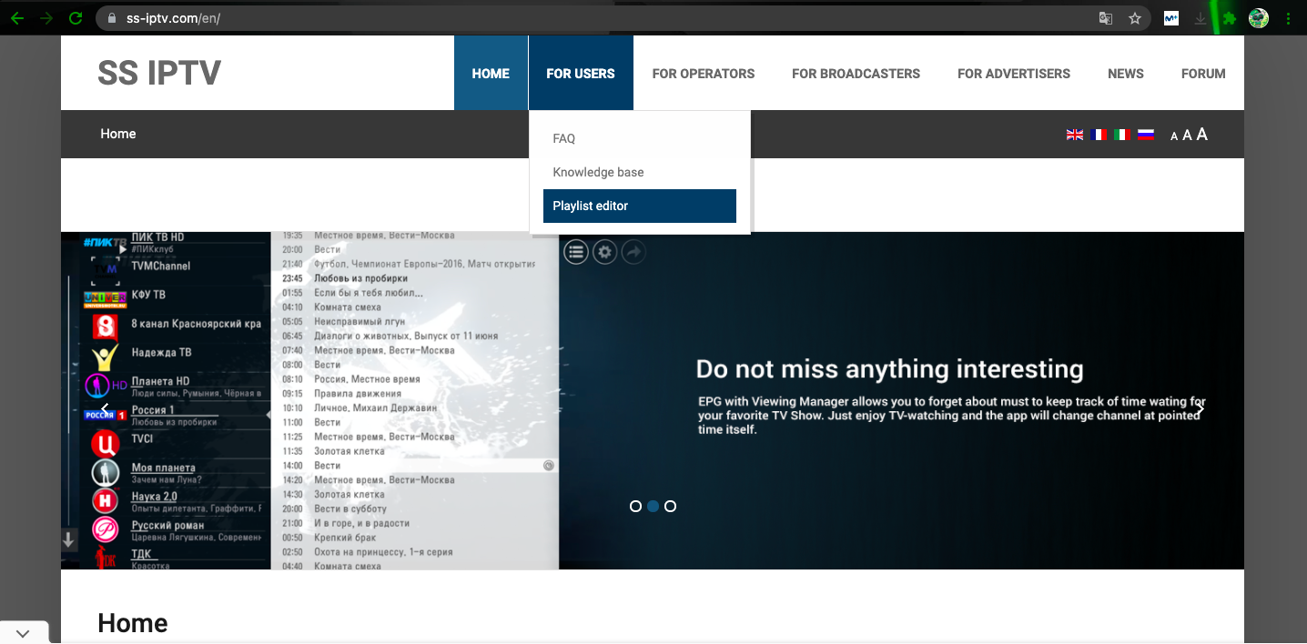Image resolution: width=1307 pixels, height=644 pixels.
Task: Go to previous slide with left chevron
Action: click(105, 409)
